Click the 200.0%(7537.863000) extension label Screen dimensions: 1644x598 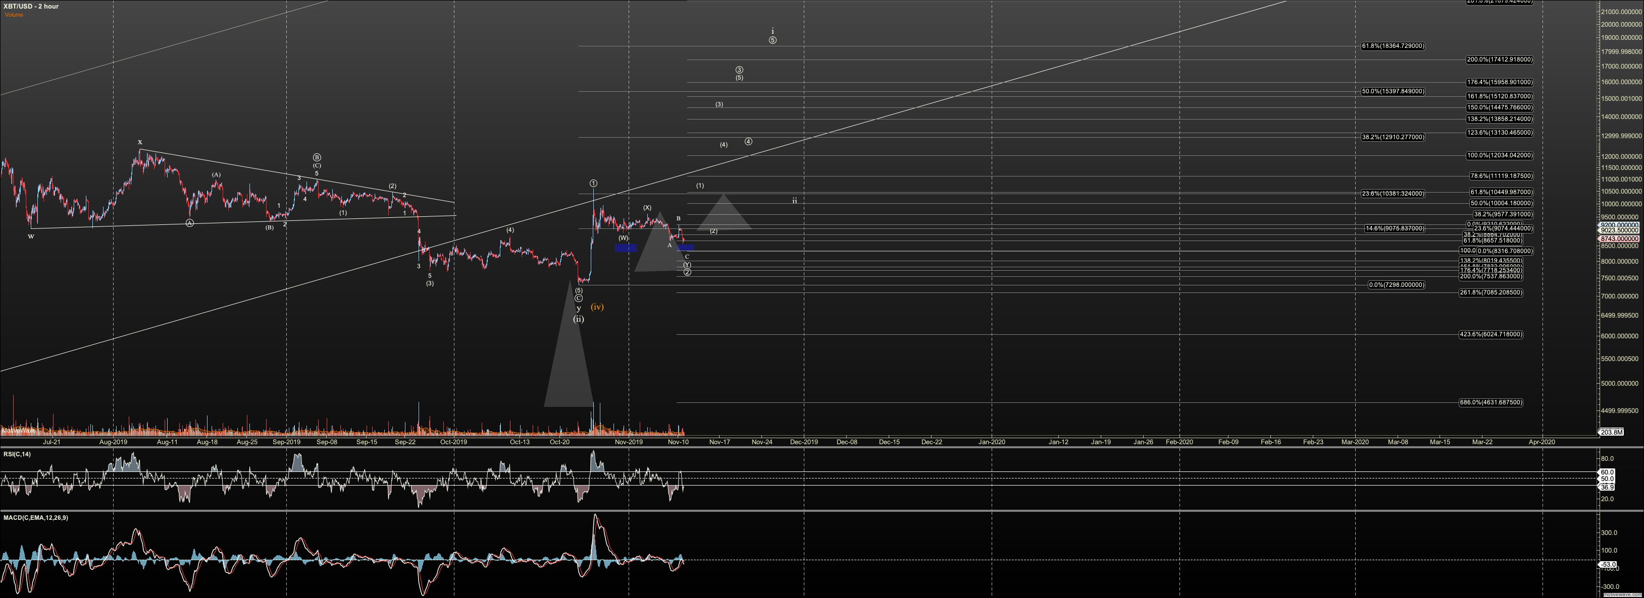point(1492,277)
